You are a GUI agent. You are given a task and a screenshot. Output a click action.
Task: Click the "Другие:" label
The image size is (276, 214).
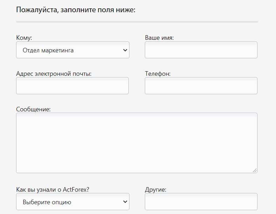pos(155,190)
